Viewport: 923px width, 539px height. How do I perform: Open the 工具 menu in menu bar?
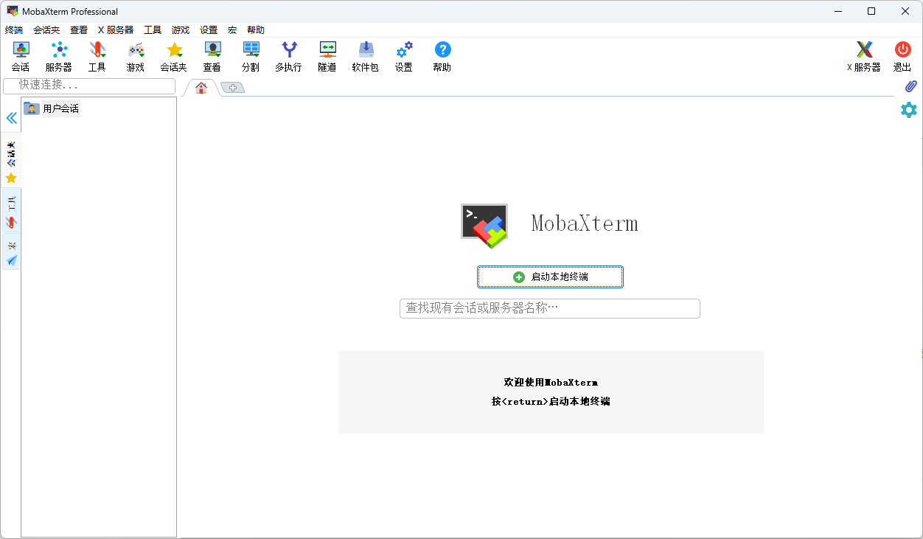click(153, 30)
